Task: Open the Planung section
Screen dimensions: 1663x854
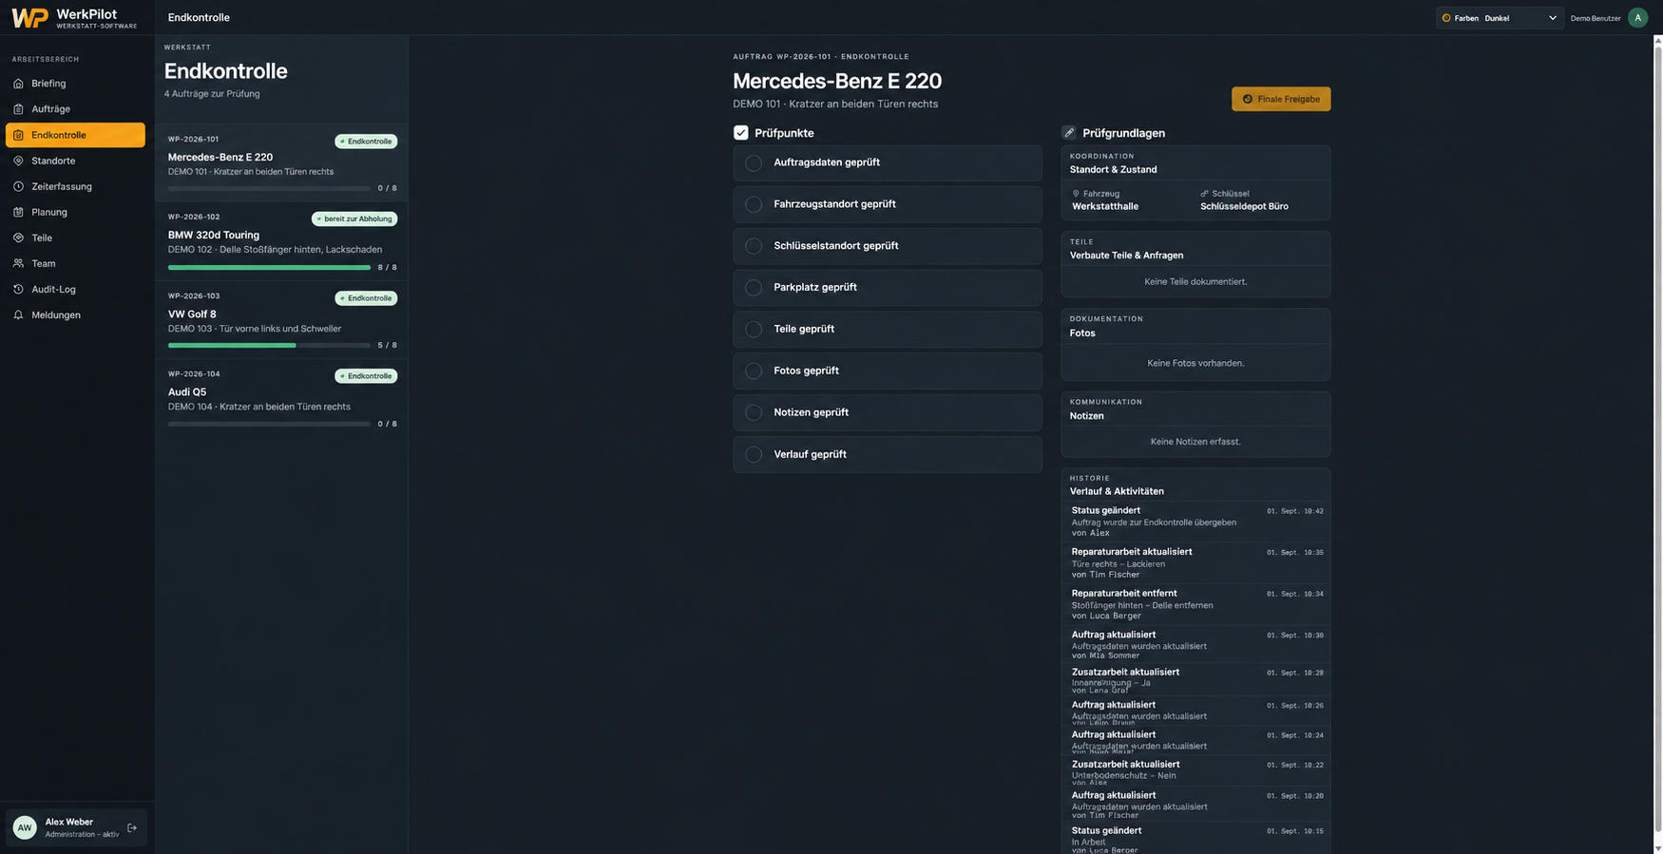Action: (75, 212)
